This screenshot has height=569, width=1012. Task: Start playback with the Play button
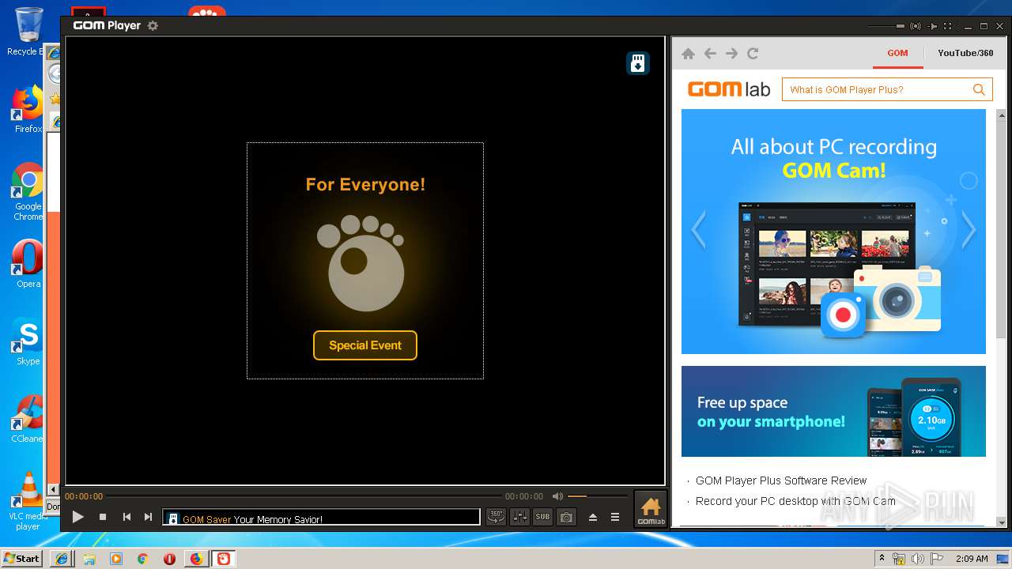point(77,517)
